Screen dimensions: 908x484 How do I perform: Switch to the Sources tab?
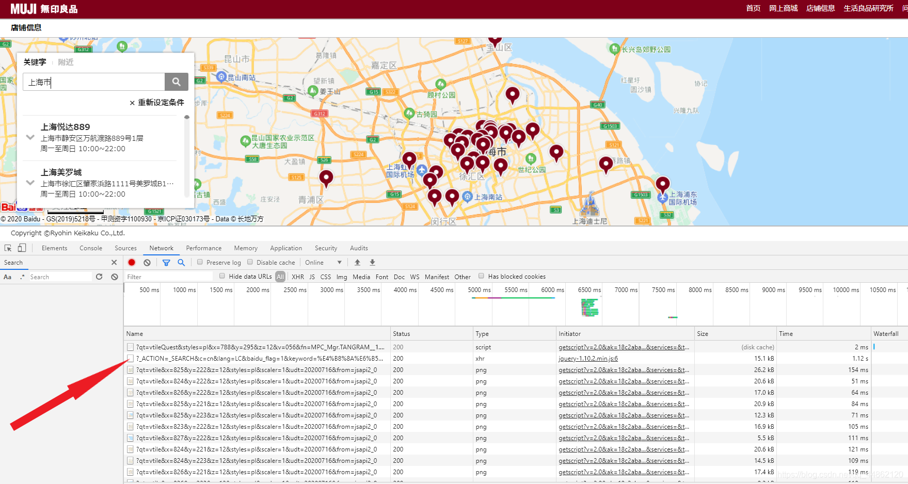point(126,248)
